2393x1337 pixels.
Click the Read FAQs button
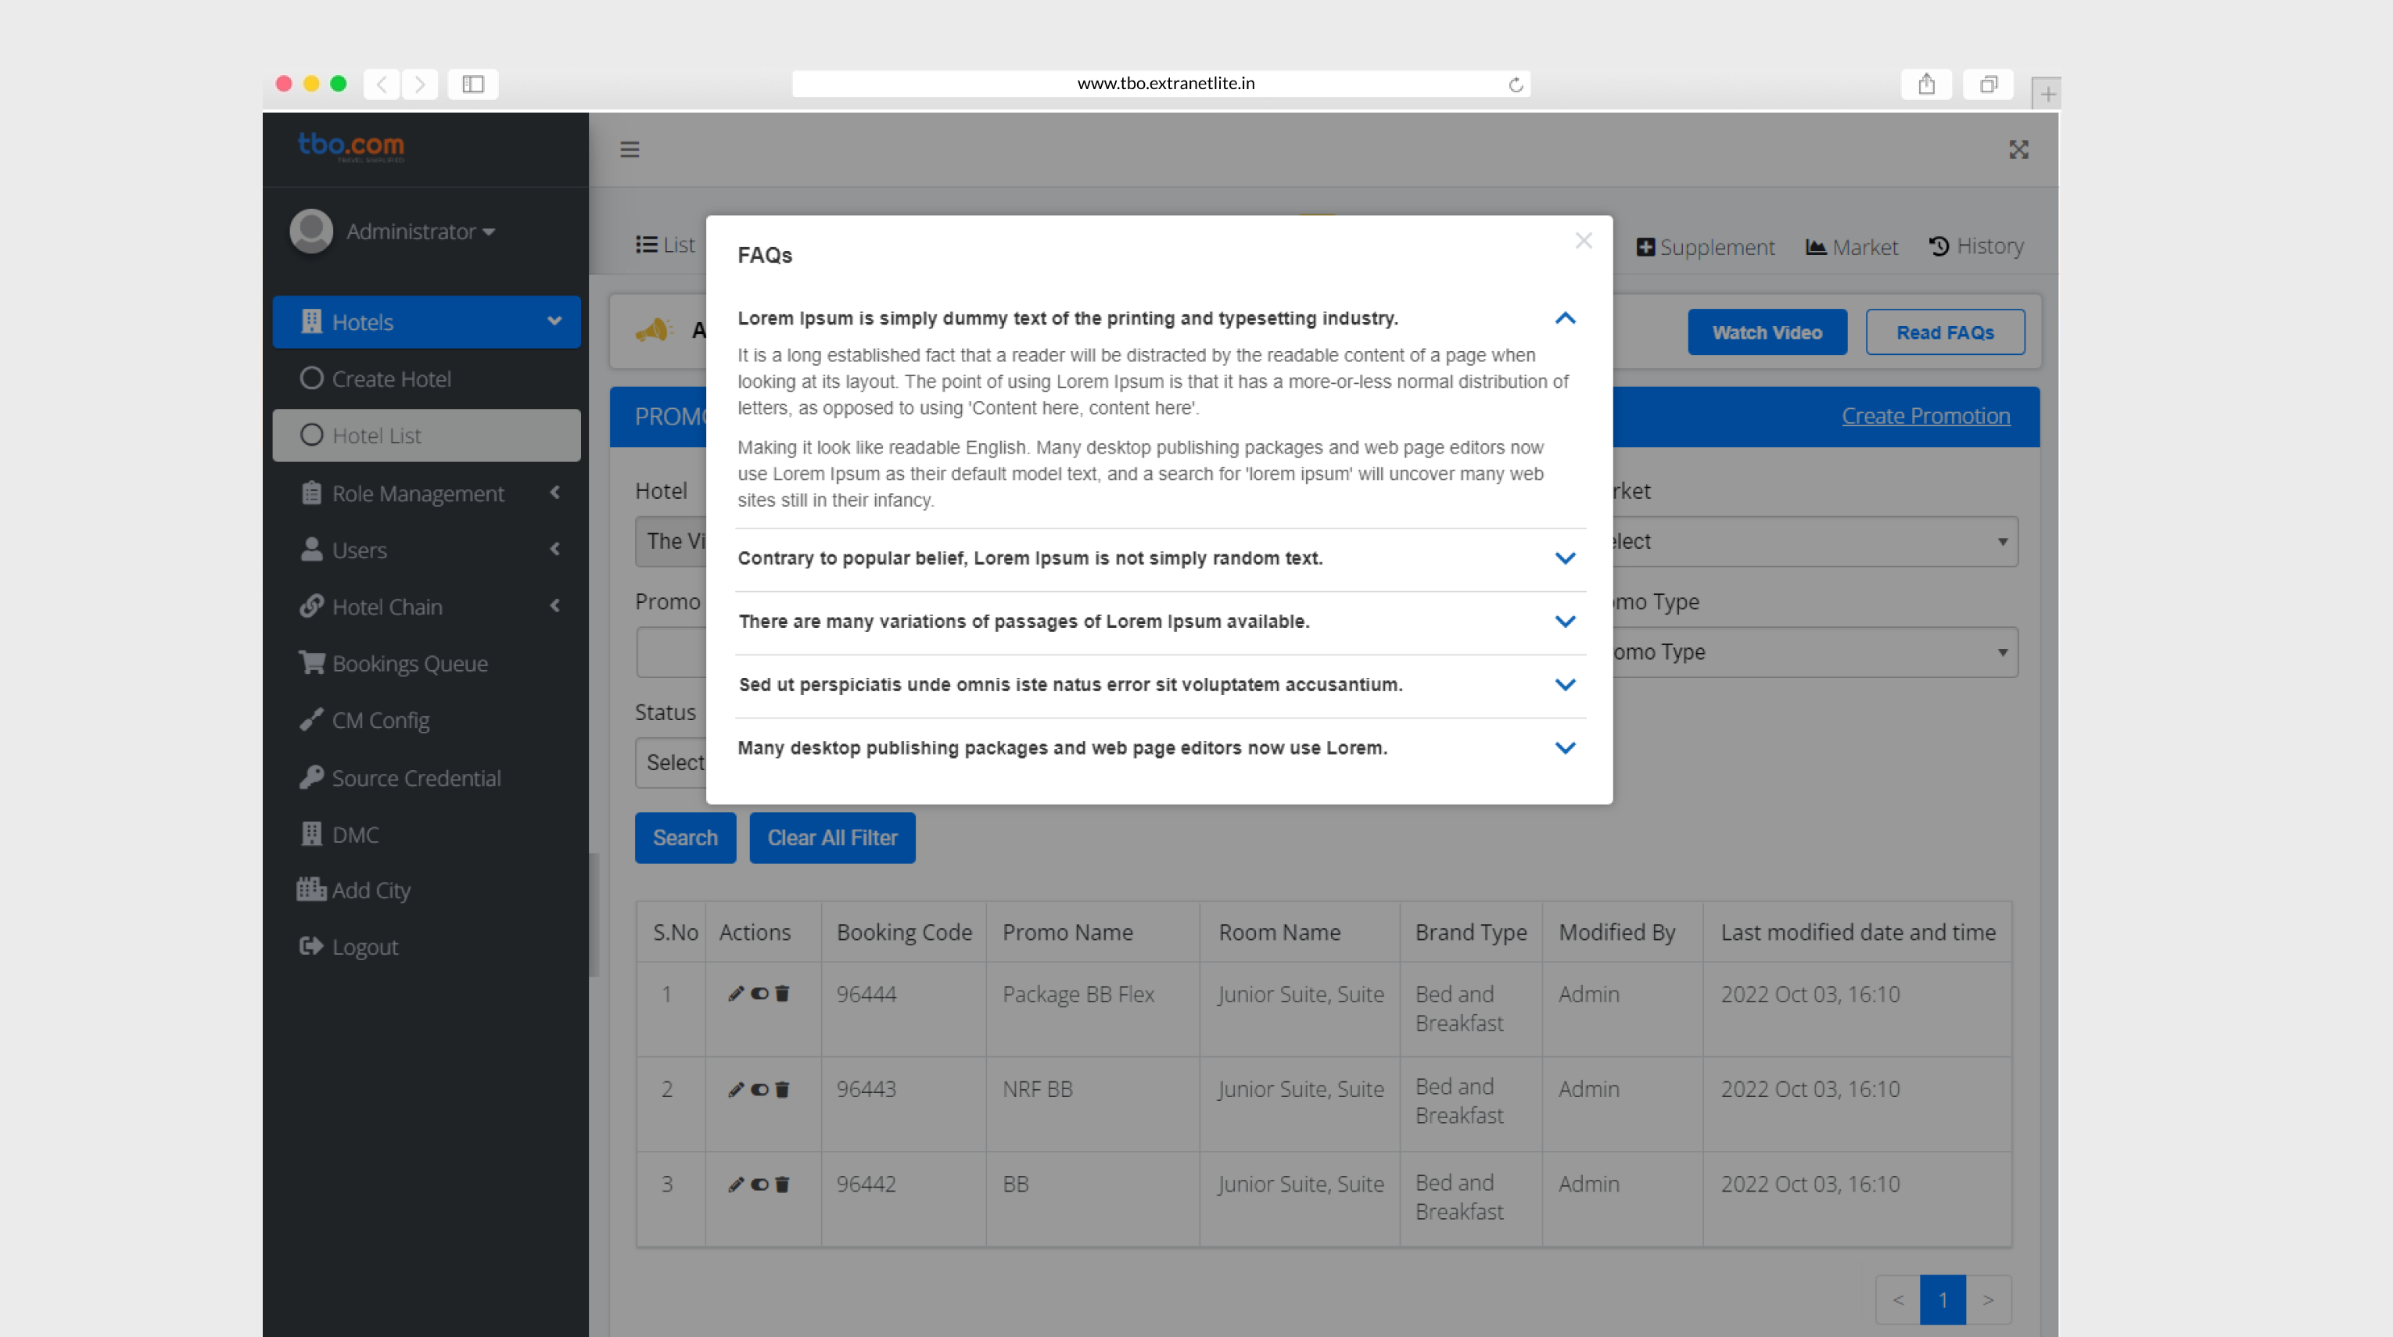point(1945,332)
